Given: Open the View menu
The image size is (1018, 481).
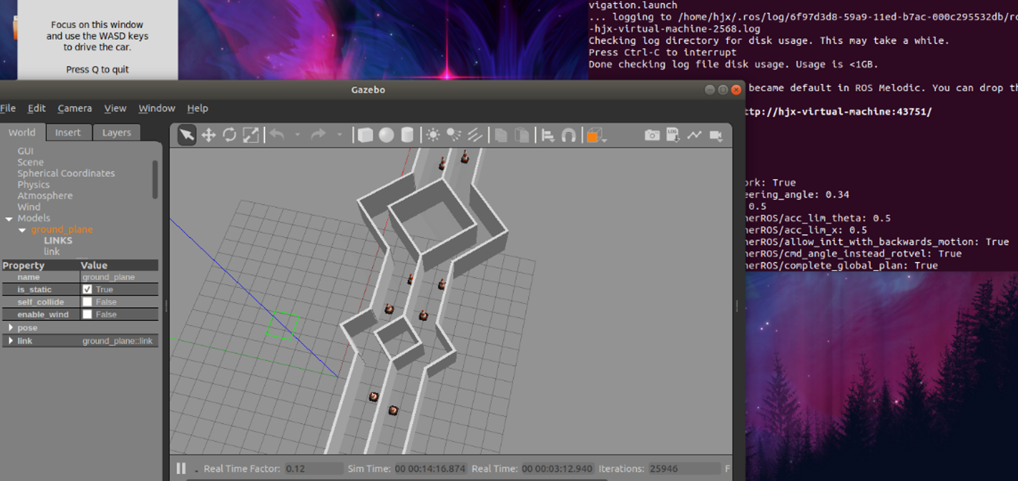Looking at the screenshot, I should (115, 108).
